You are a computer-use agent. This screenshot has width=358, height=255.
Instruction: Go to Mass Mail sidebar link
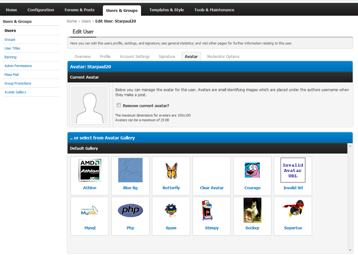[12, 75]
